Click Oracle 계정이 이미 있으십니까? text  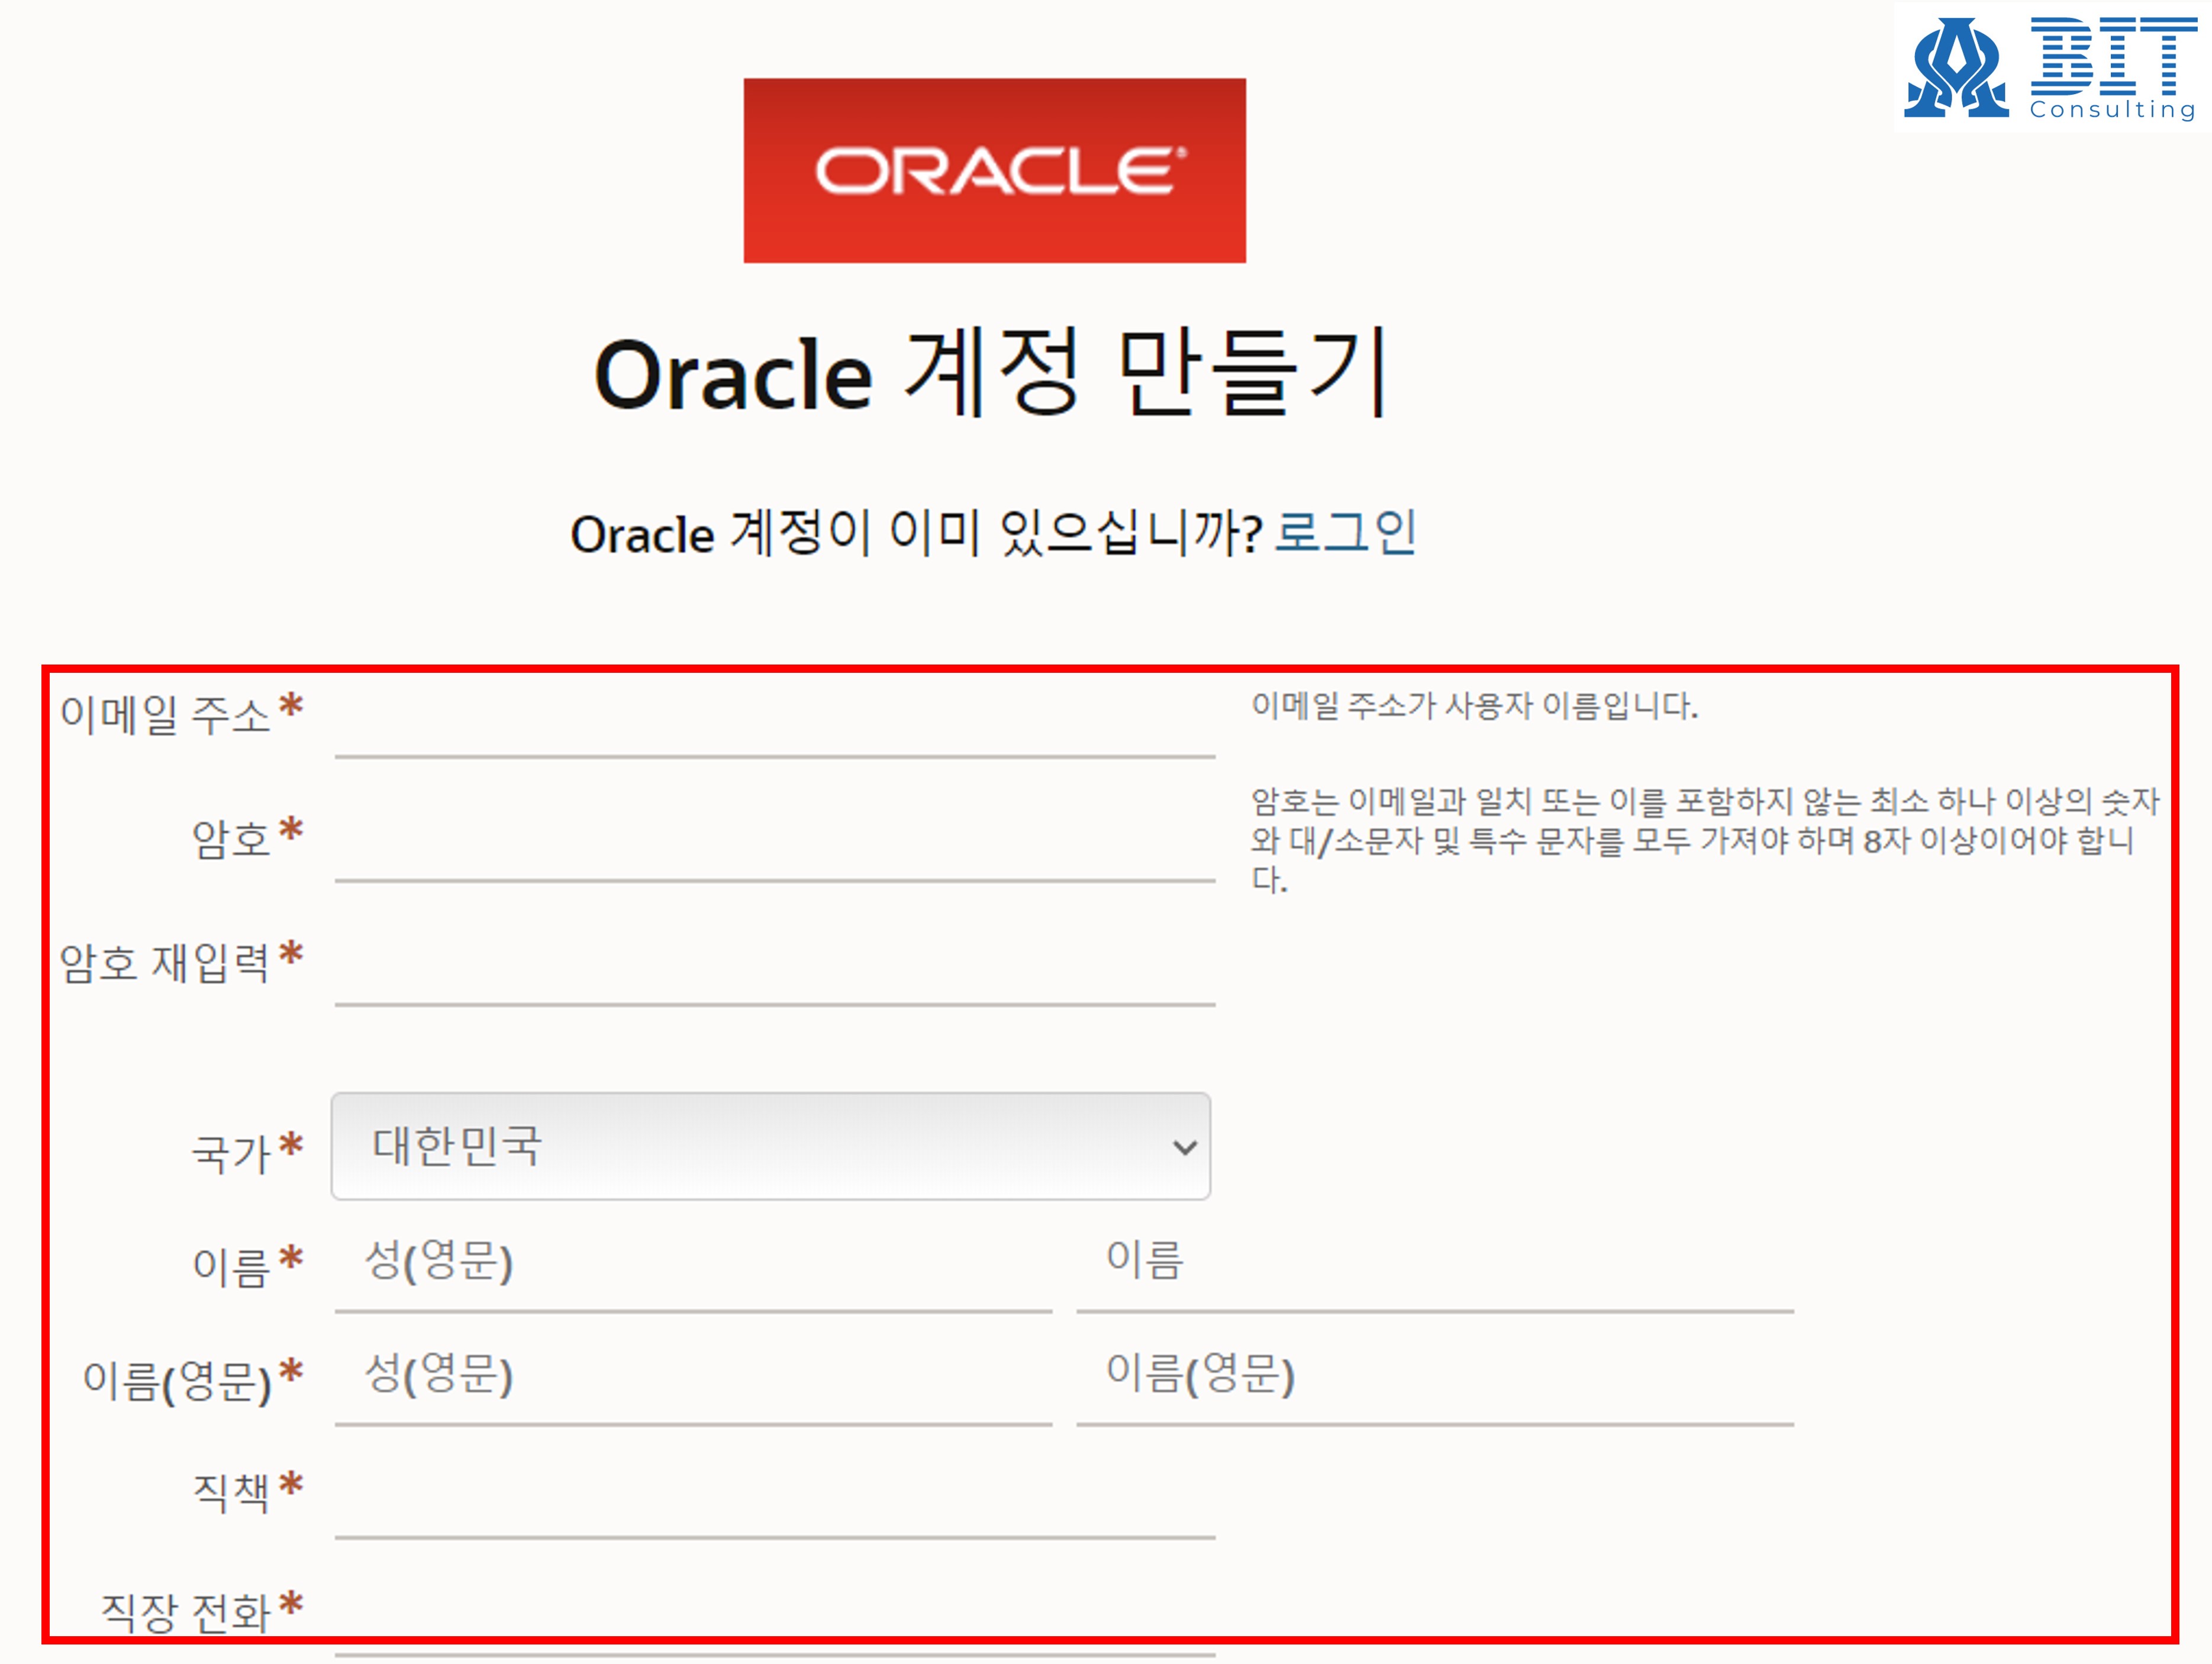click(916, 532)
